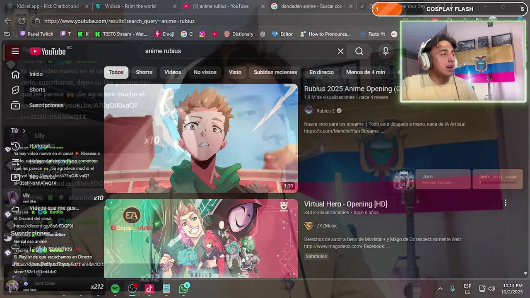530x298 pixels.
Task: Reload the page in the browser
Action: click(22, 21)
